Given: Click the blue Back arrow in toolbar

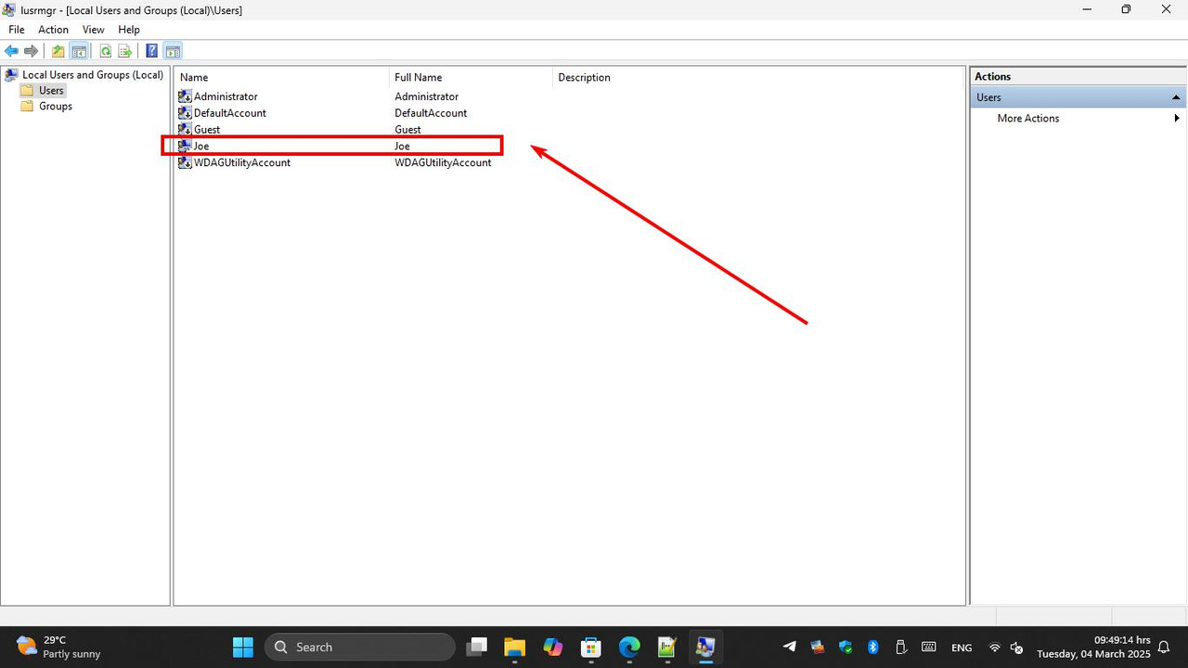Looking at the screenshot, I should [x=12, y=51].
